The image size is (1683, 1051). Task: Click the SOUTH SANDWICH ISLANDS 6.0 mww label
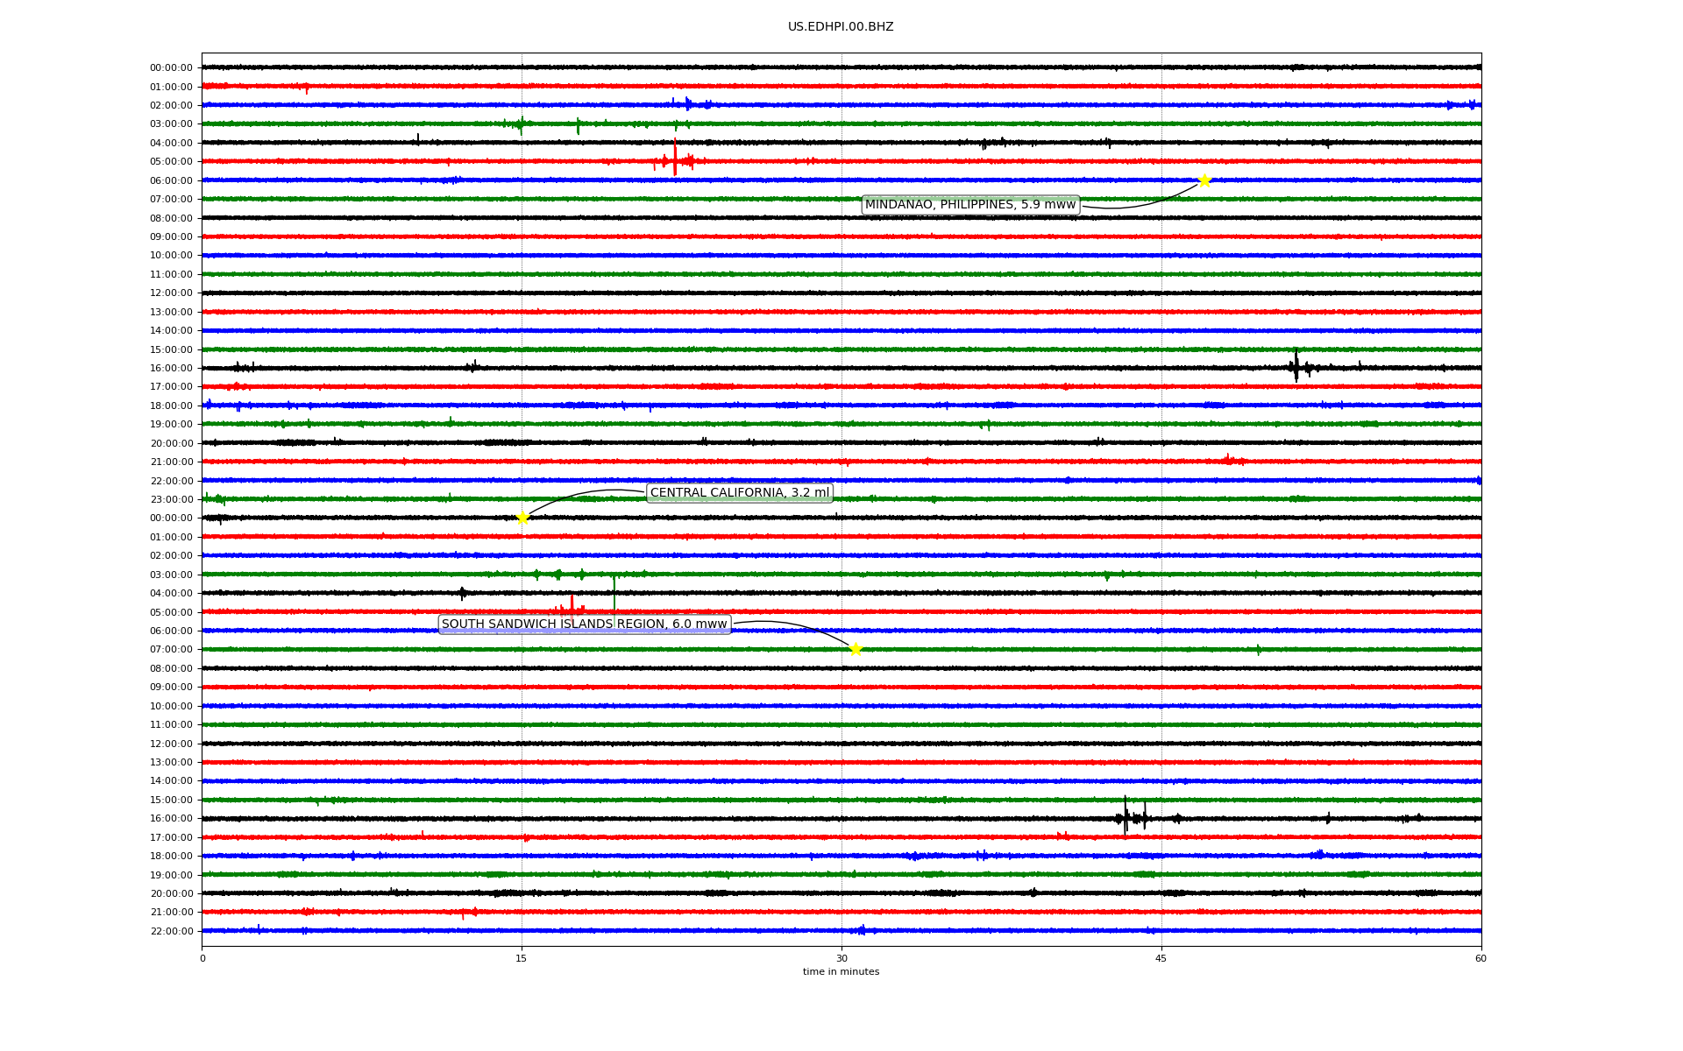[584, 624]
